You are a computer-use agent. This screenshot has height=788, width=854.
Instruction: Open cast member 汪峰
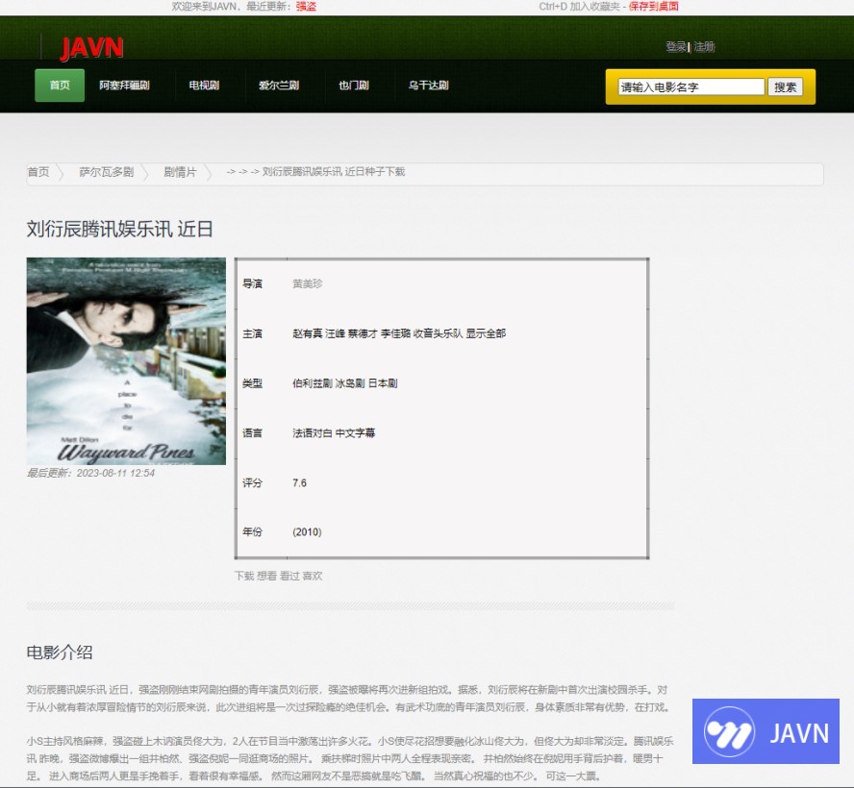(335, 333)
